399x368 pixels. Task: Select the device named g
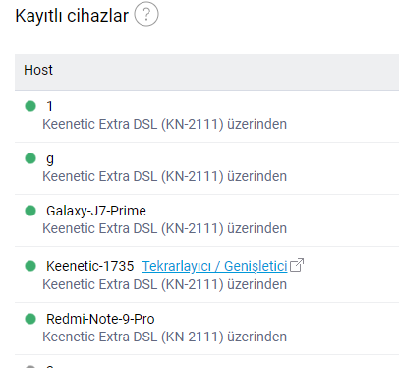coord(50,159)
